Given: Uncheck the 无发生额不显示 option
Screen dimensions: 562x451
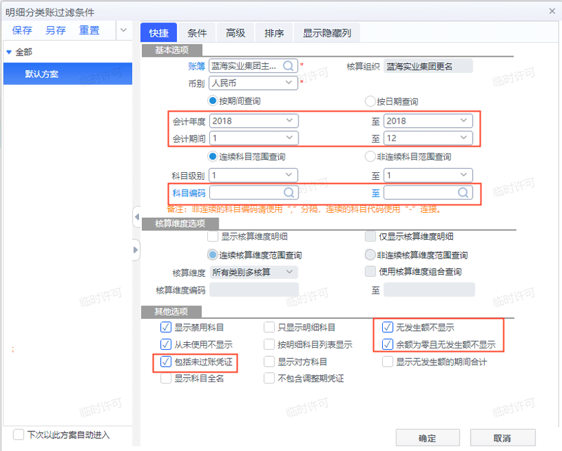Looking at the screenshot, I should pyautogui.click(x=388, y=327).
